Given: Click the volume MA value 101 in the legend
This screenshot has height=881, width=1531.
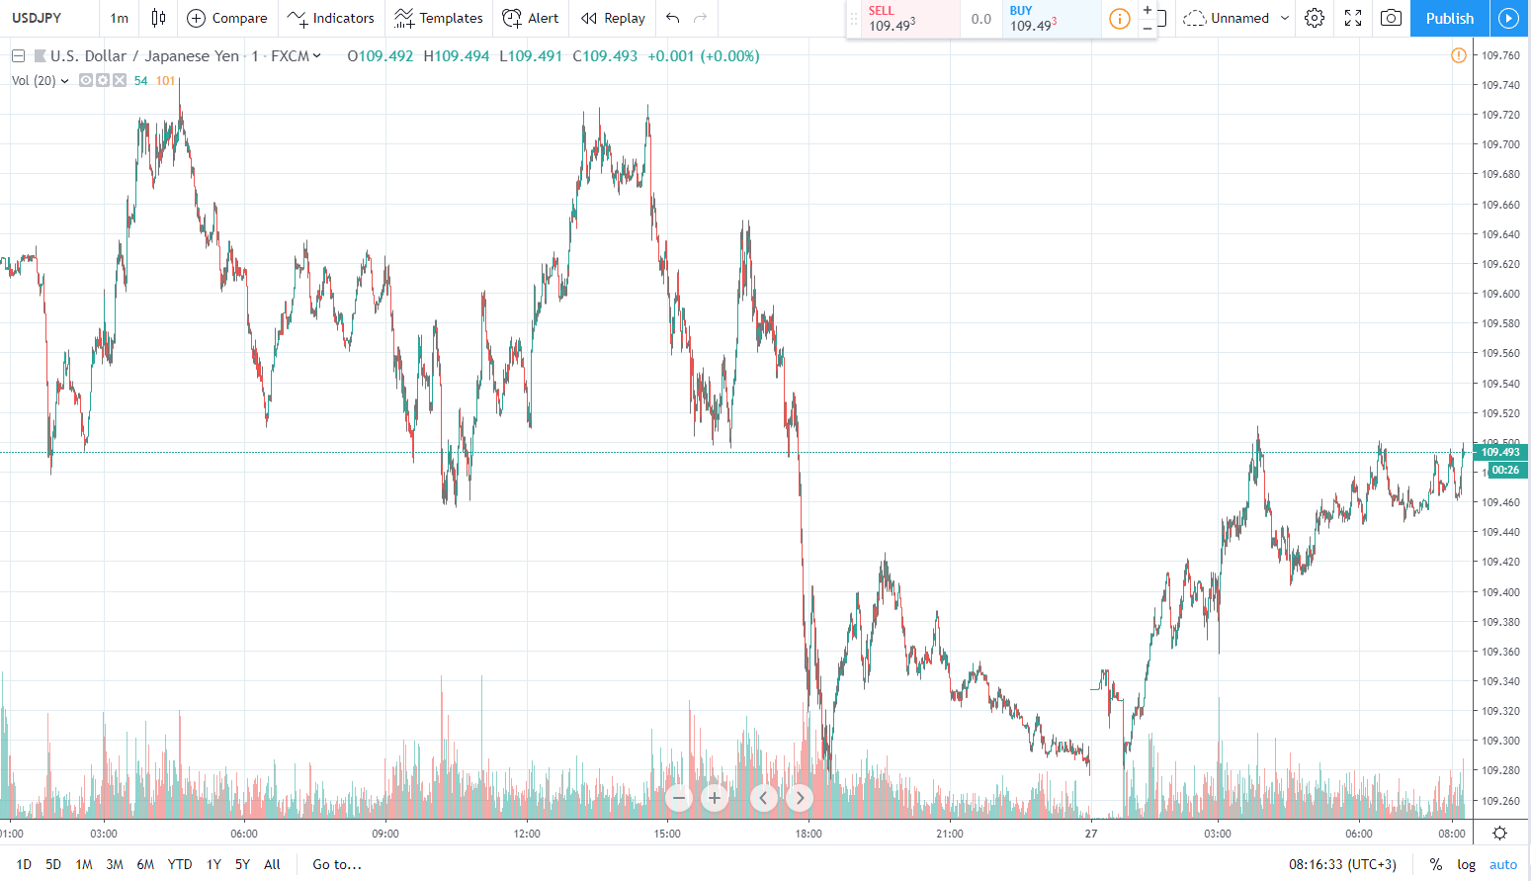Looking at the screenshot, I should (x=165, y=81).
